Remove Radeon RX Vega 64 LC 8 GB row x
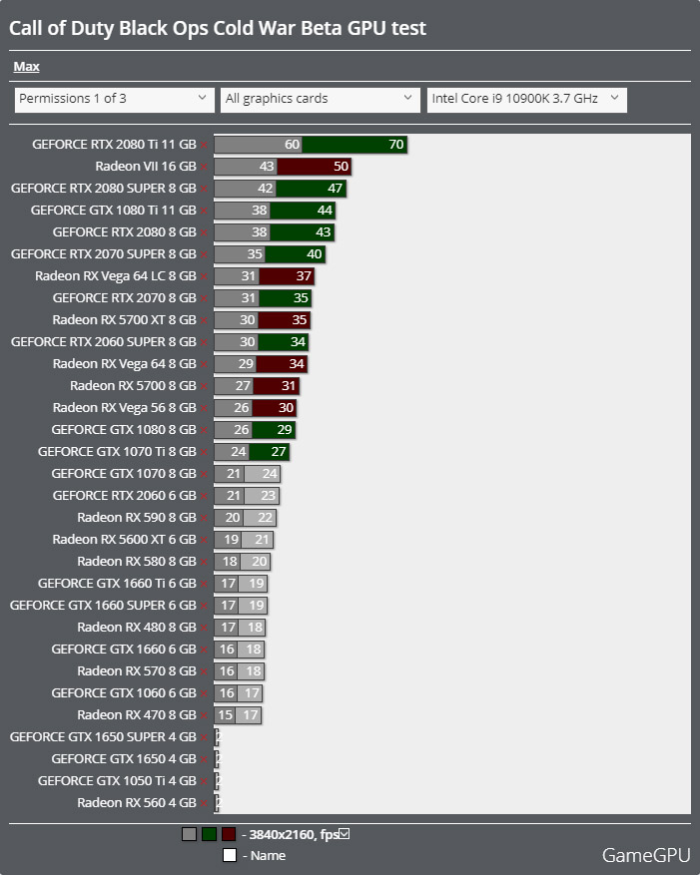This screenshot has height=875, width=700. [204, 276]
